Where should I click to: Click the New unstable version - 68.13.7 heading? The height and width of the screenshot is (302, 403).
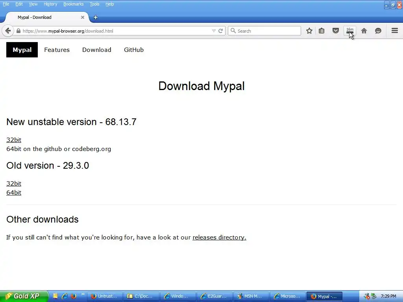click(x=72, y=122)
